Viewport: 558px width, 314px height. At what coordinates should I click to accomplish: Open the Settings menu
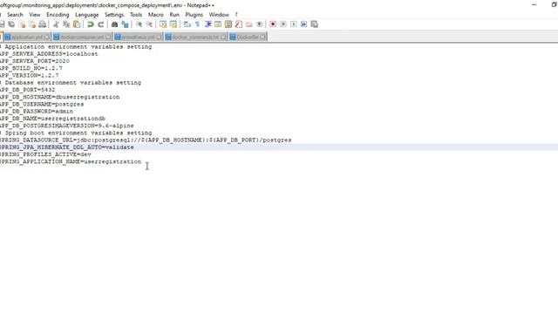(x=114, y=15)
